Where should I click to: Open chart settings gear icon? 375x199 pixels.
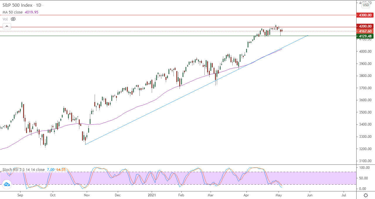click(x=366, y=195)
